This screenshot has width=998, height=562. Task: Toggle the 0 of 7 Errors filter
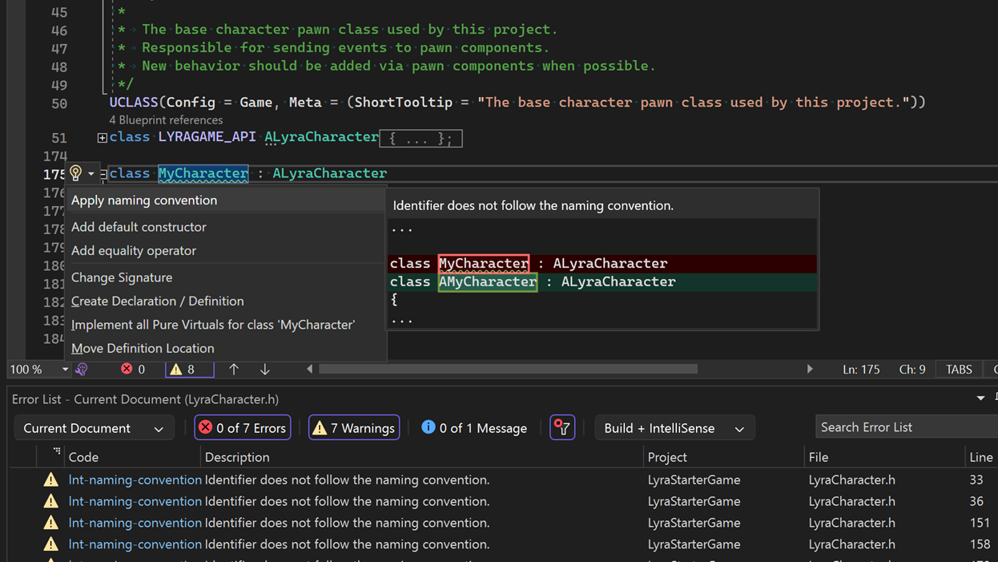pyautogui.click(x=243, y=428)
